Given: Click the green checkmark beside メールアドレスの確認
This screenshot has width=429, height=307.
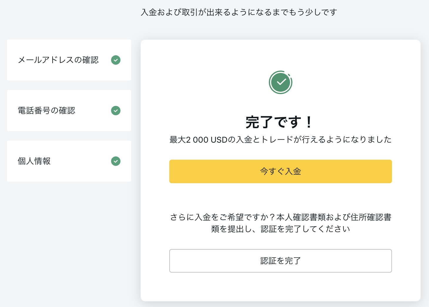Looking at the screenshot, I should (116, 60).
